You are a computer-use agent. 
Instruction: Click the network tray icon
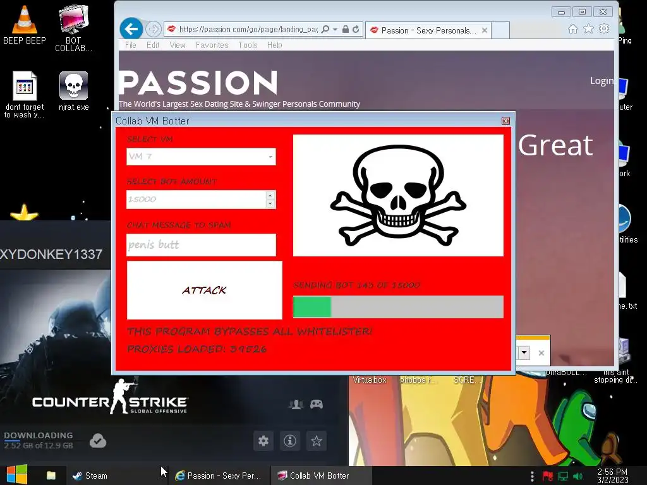coord(563,476)
